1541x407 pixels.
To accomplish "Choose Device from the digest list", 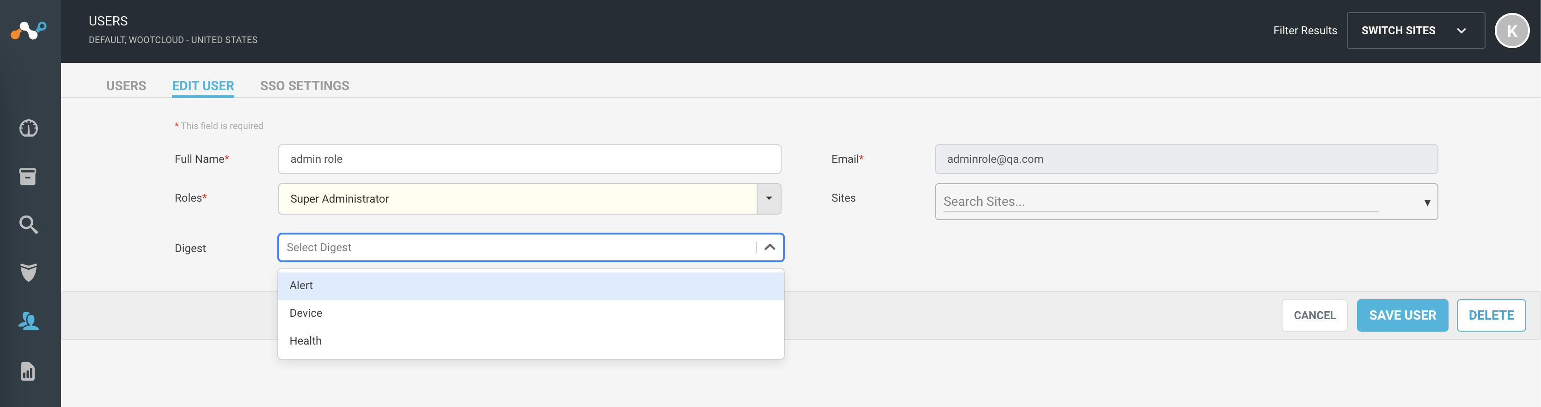I will click(531, 313).
